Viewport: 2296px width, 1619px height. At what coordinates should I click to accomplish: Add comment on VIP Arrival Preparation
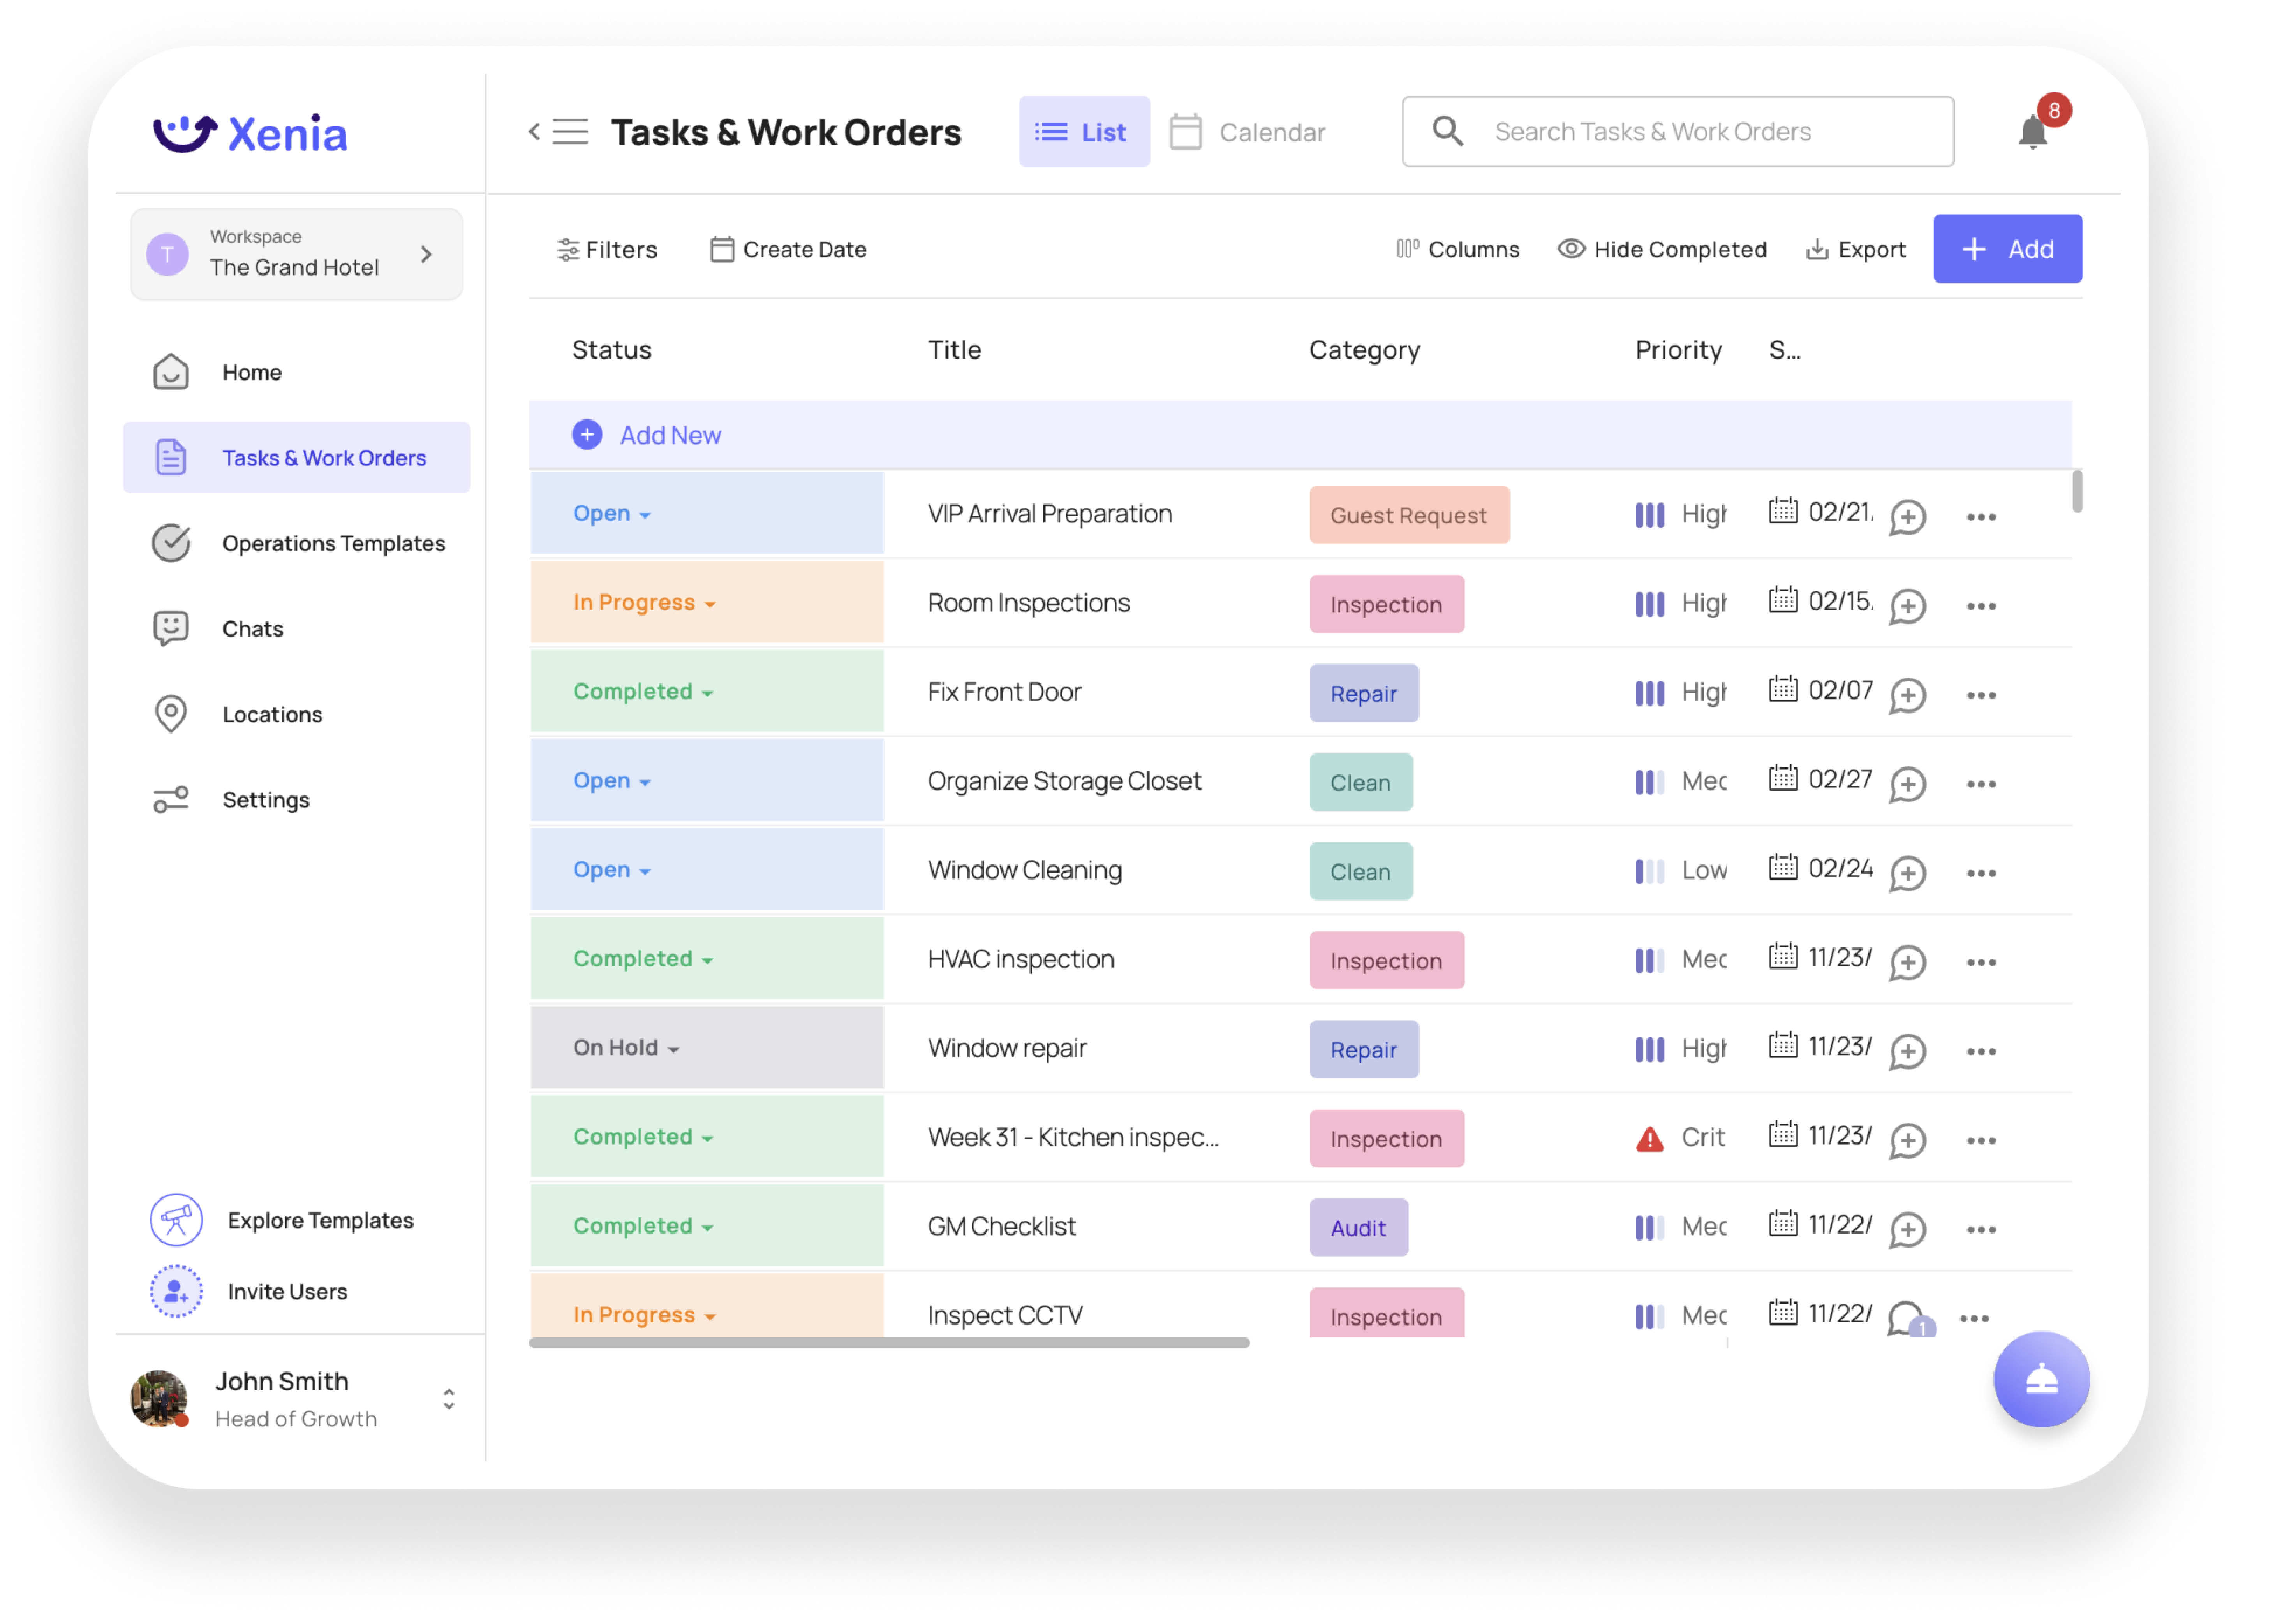coord(1907,517)
